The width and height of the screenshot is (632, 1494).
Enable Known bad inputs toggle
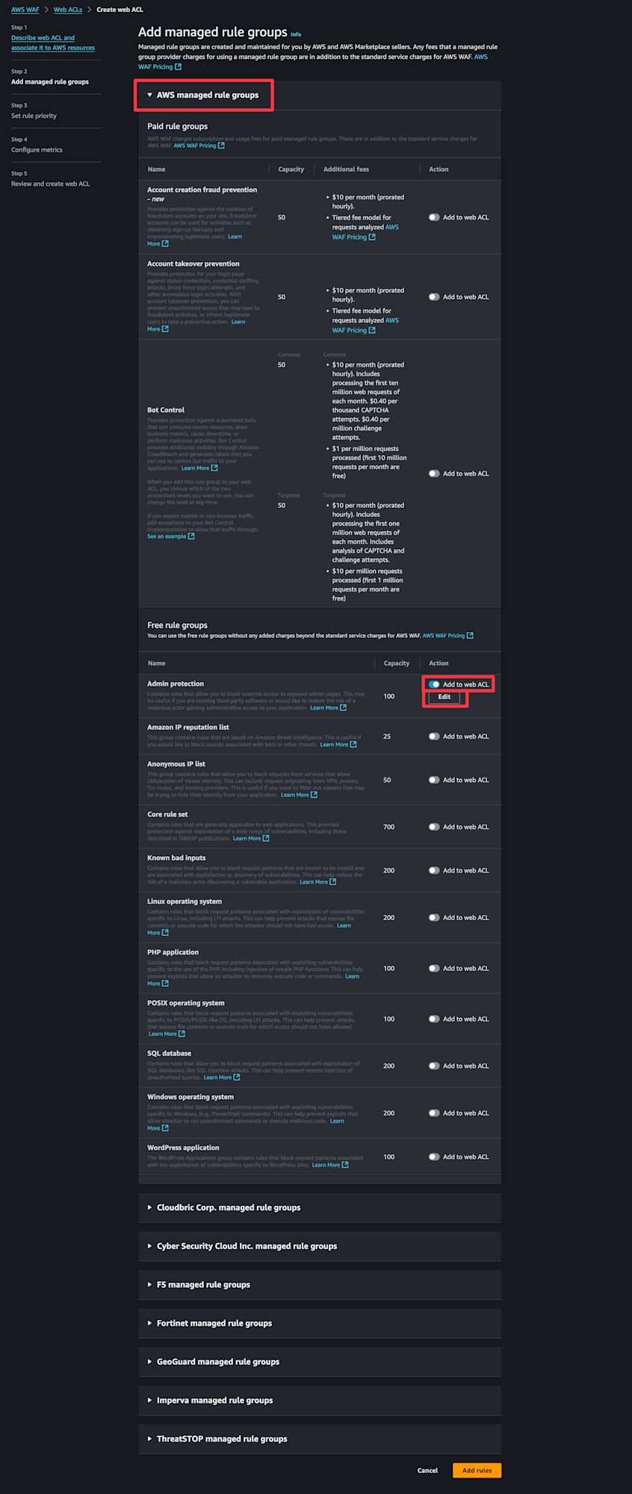434,870
